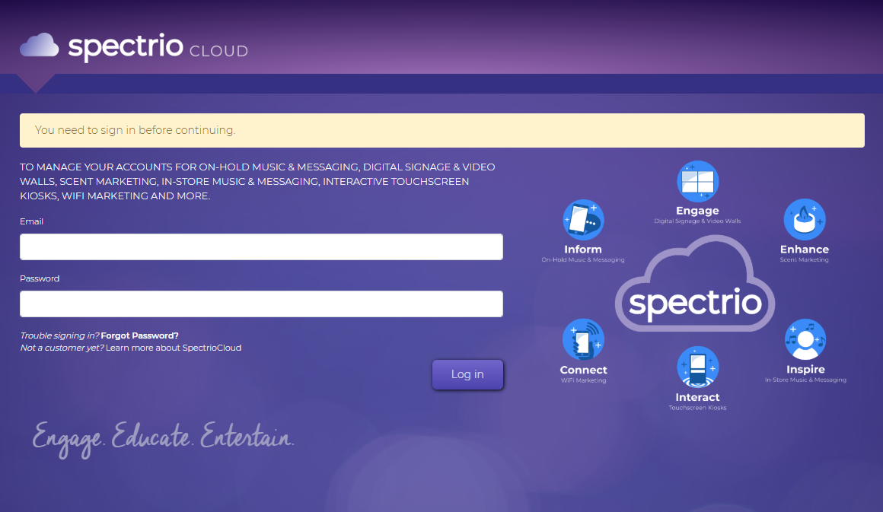The height and width of the screenshot is (512, 883).
Task: Follow the Learn more about SpectrioCloud link
Action: [x=174, y=348]
